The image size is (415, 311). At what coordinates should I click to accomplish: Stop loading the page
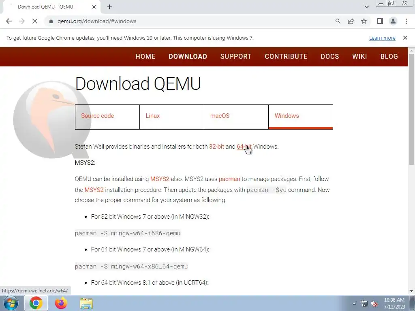click(x=35, y=21)
